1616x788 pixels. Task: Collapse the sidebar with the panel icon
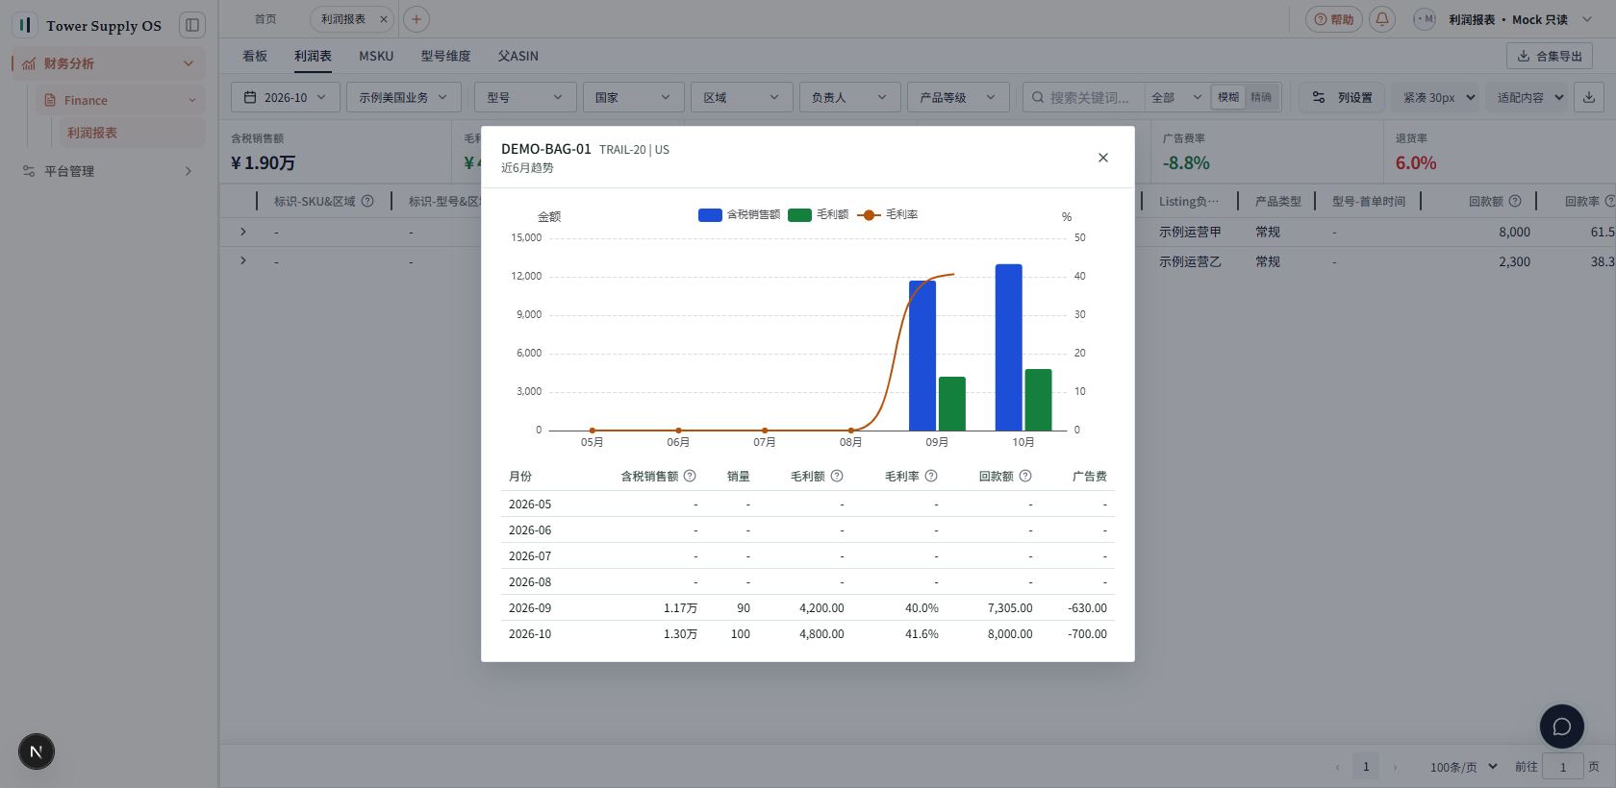(x=192, y=25)
